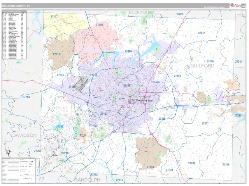Select ZIP code label 27283

tap(191, 164)
